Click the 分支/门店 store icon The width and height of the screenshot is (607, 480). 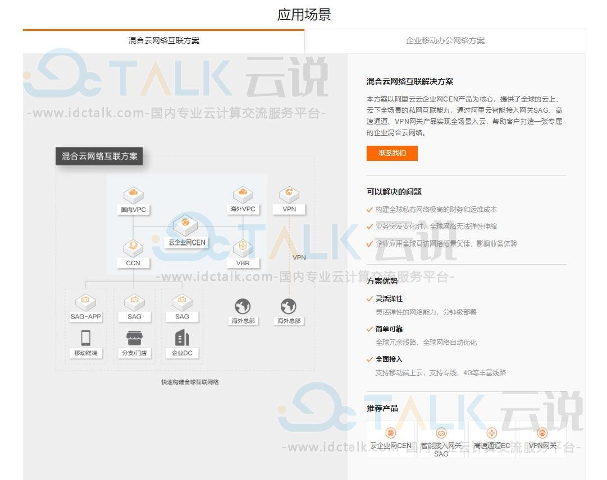click(x=134, y=338)
